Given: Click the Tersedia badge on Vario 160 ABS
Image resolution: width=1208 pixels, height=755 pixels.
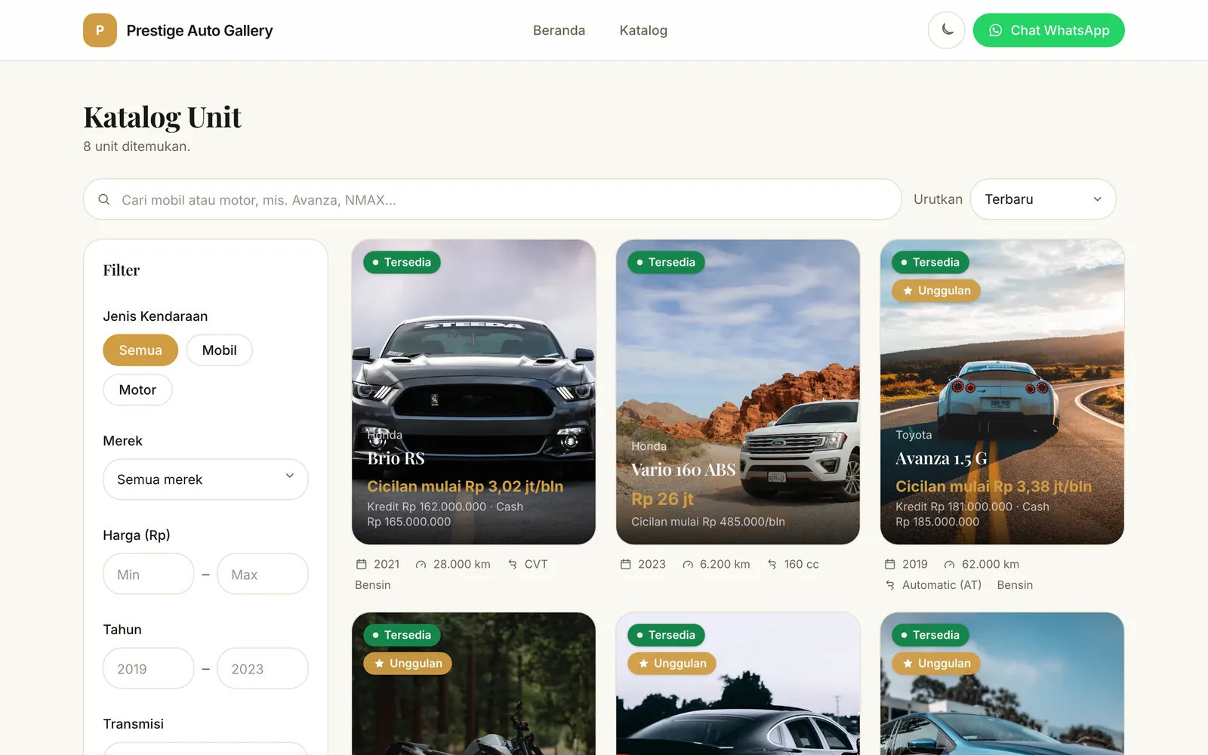Looking at the screenshot, I should tap(666, 262).
